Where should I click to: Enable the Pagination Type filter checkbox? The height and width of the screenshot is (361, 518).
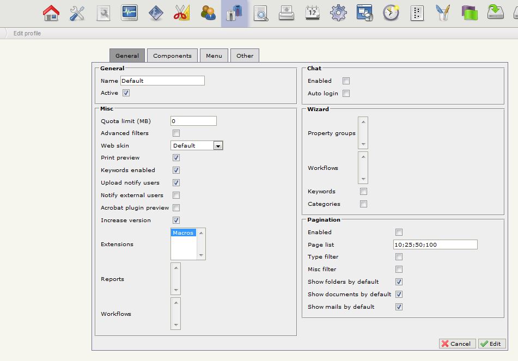(x=399, y=257)
